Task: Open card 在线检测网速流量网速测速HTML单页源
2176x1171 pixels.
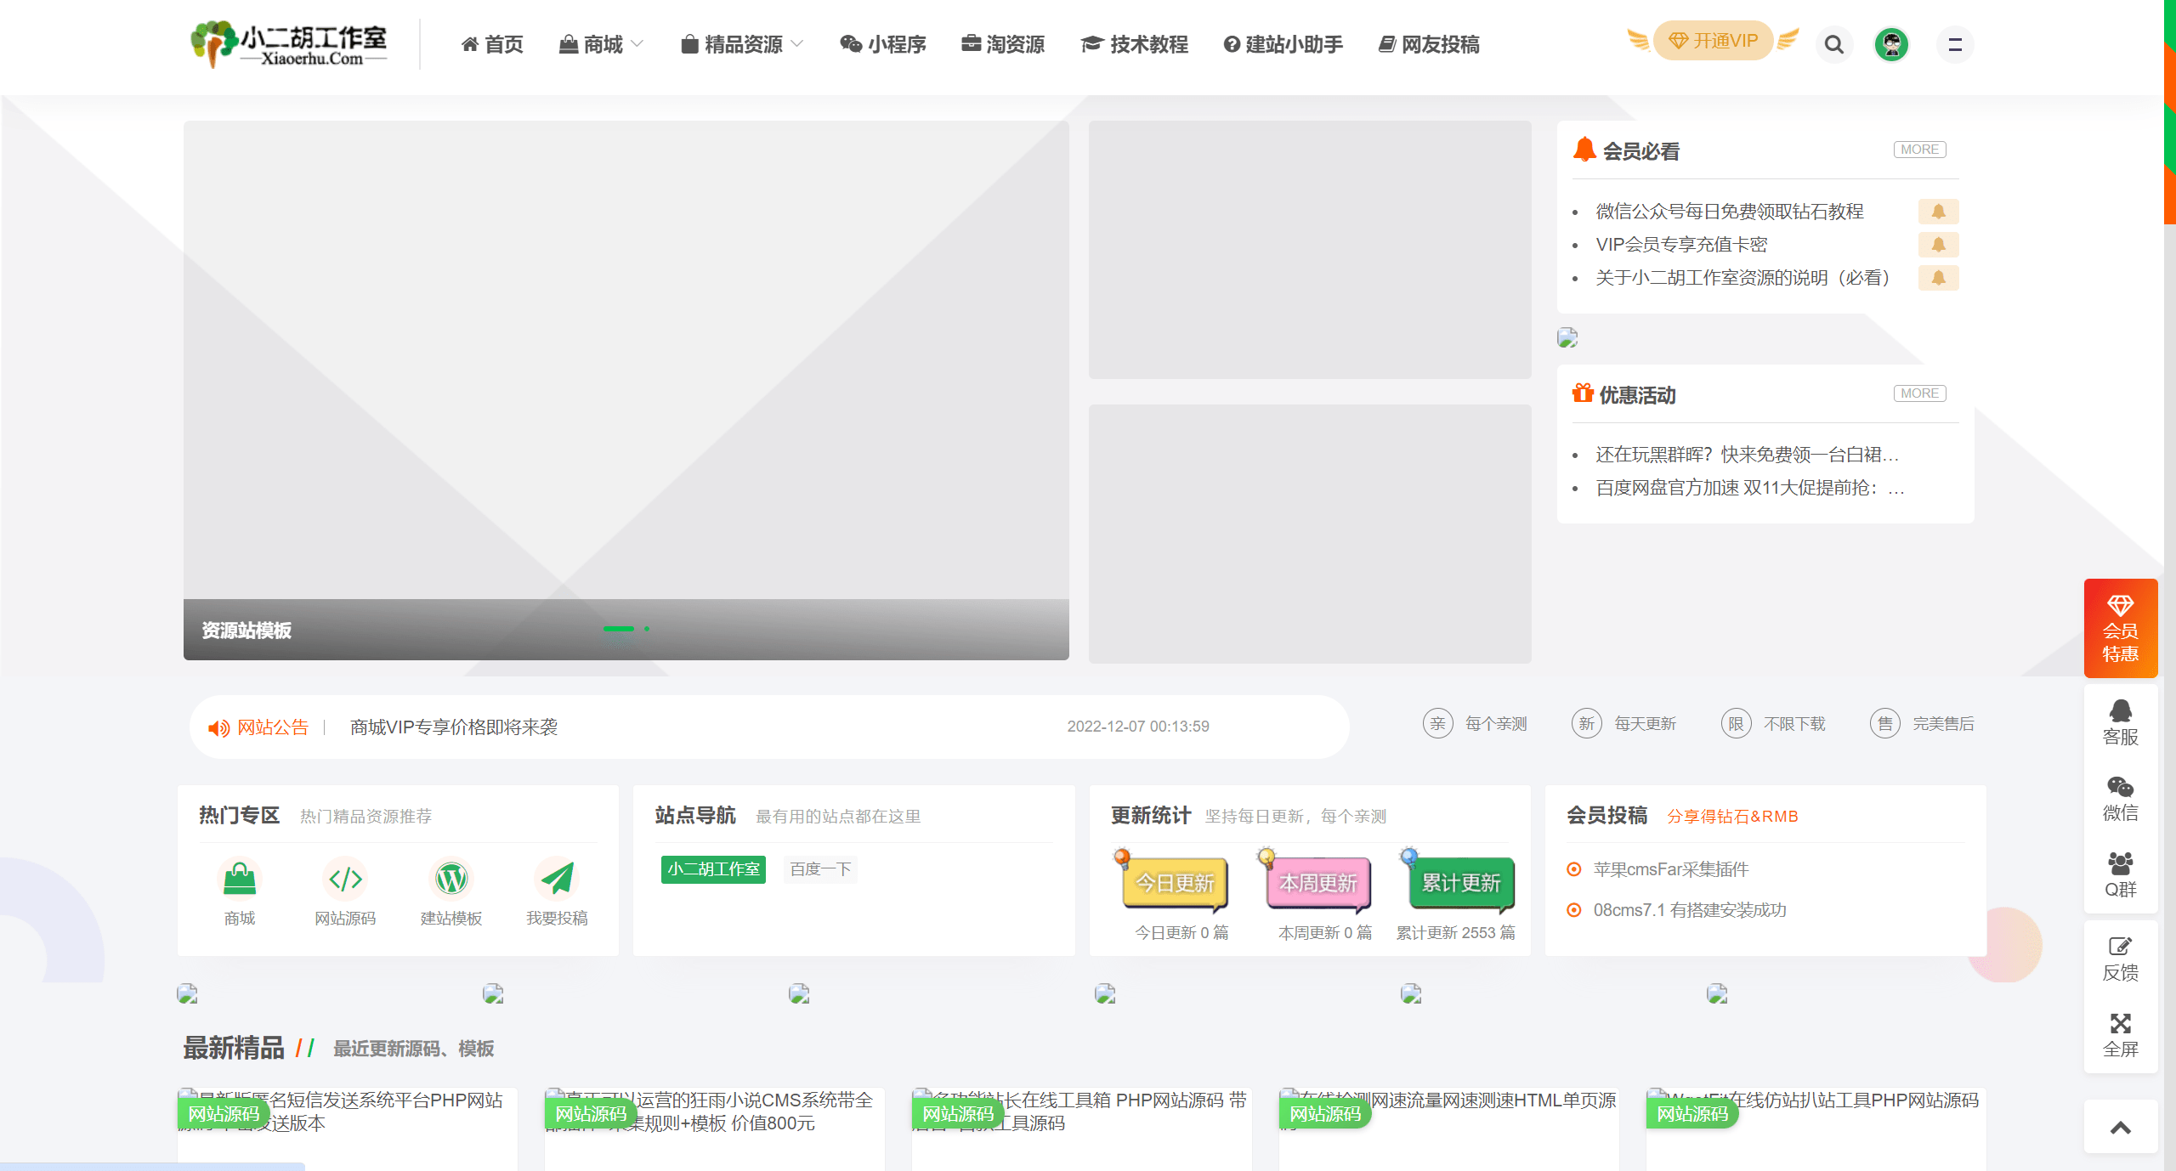Action: coord(1449,1129)
